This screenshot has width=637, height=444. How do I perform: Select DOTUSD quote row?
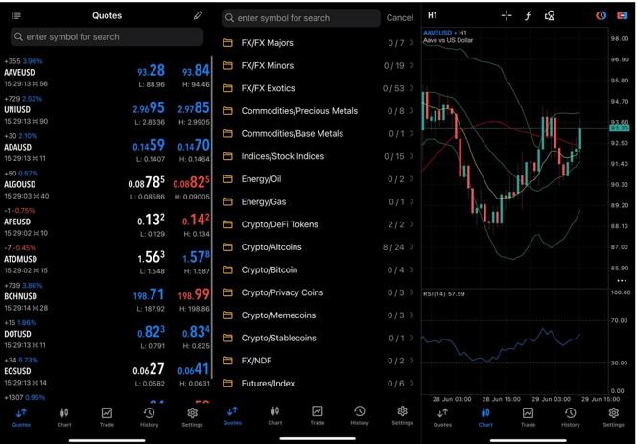(106, 335)
